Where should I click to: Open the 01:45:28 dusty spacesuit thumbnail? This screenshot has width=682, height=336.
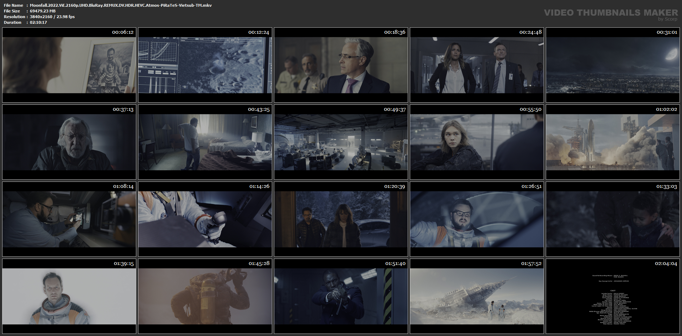(205, 296)
